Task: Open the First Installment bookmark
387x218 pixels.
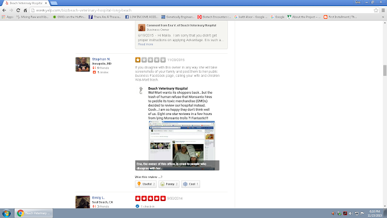Action: coord(340,17)
